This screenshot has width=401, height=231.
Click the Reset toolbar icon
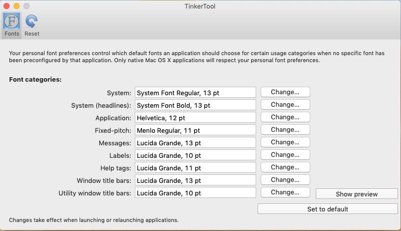click(32, 25)
